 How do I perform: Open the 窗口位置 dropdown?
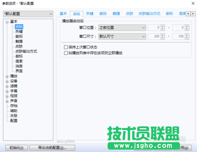coord(122,27)
